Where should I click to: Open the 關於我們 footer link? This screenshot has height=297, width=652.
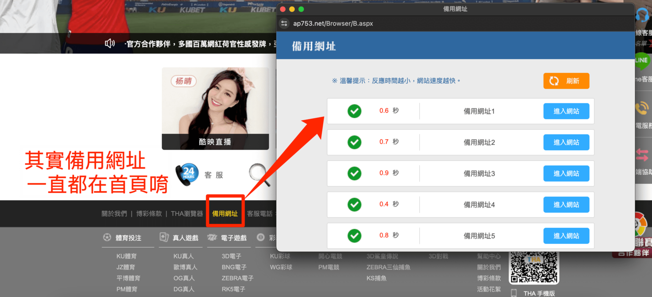[x=114, y=214]
